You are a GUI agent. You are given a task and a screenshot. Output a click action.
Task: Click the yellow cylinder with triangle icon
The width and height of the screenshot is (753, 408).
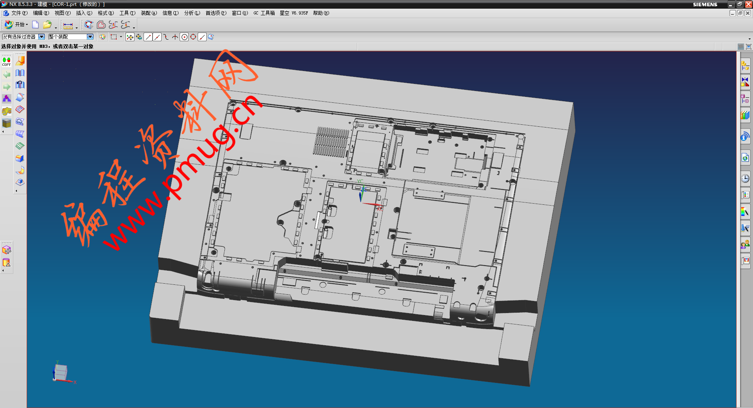(7, 263)
